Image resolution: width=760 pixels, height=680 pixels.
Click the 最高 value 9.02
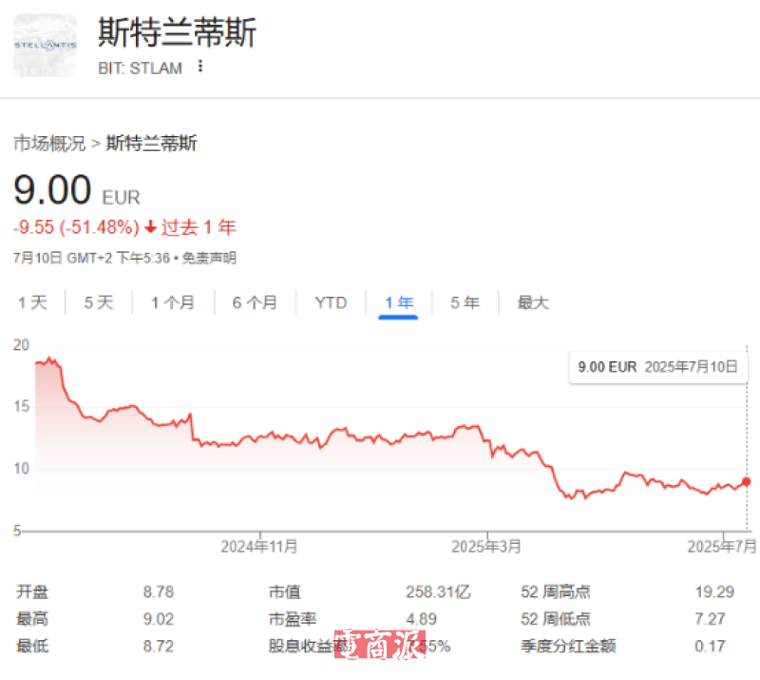[158, 619]
